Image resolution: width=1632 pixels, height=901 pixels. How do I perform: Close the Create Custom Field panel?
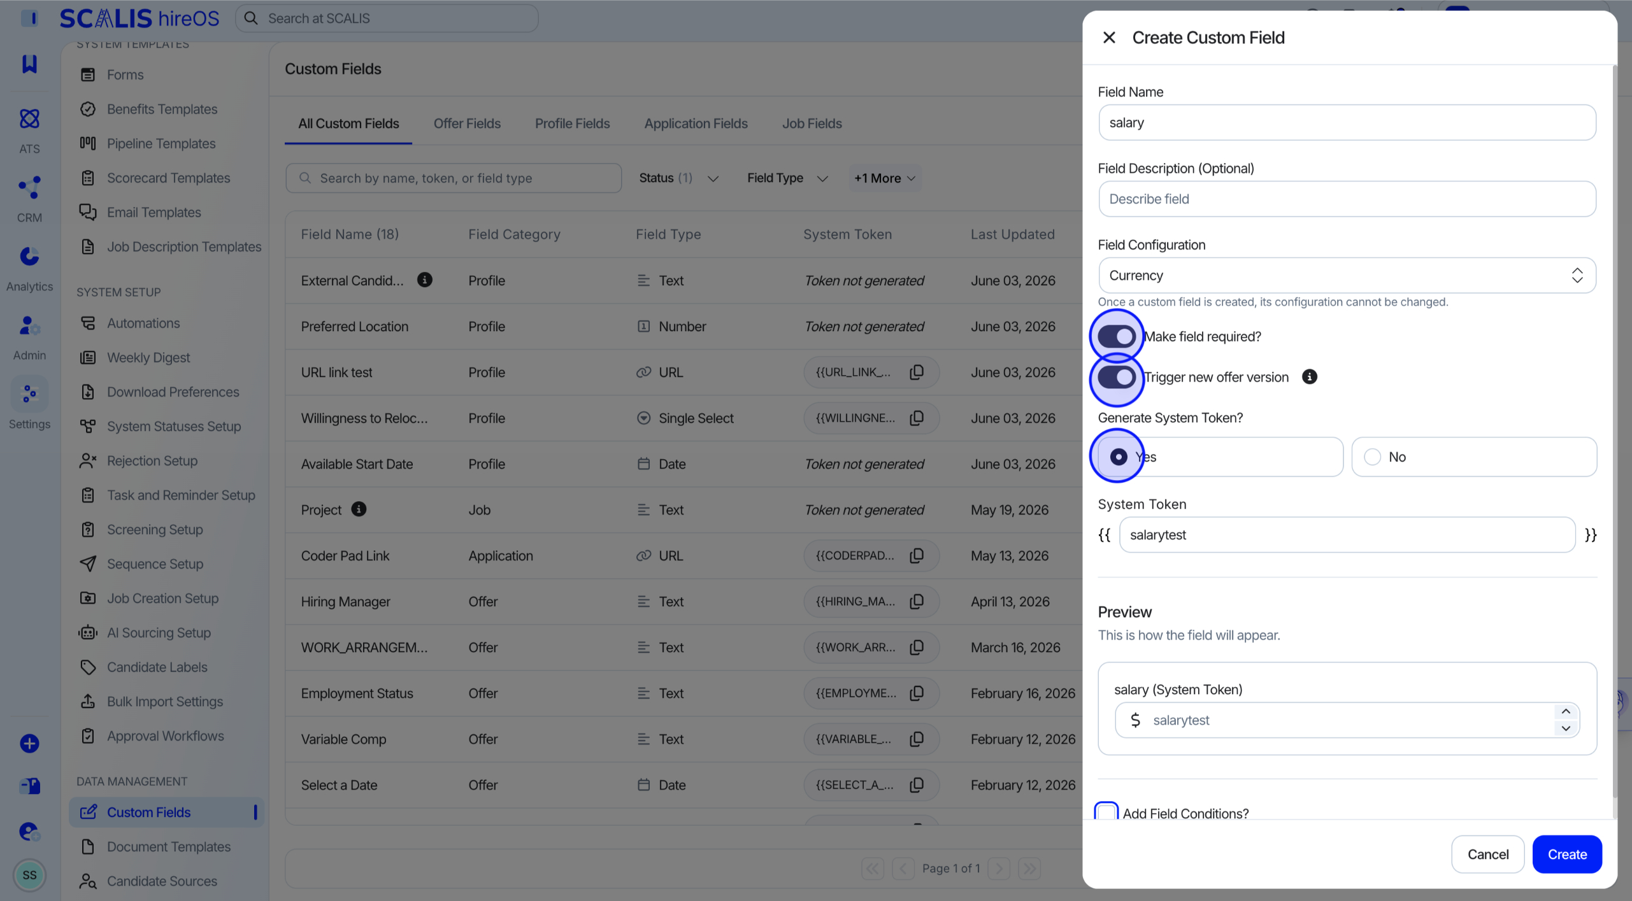(x=1109, y=38)
